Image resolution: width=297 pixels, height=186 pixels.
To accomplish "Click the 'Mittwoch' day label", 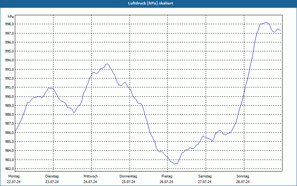I will coord(91,176).
